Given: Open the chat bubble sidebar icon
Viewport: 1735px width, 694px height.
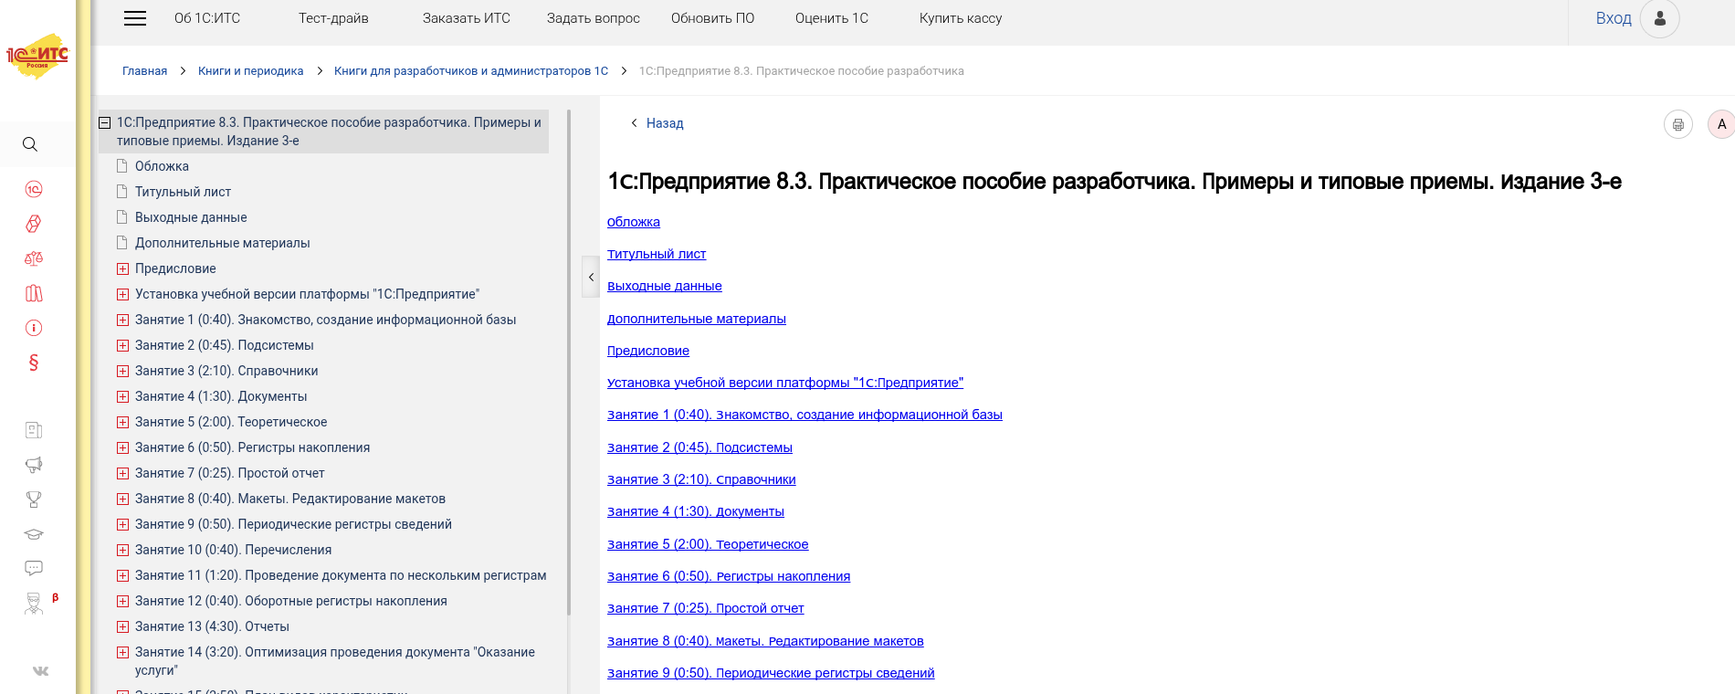Looking at the screenshot, I should [x=34, y=568].
